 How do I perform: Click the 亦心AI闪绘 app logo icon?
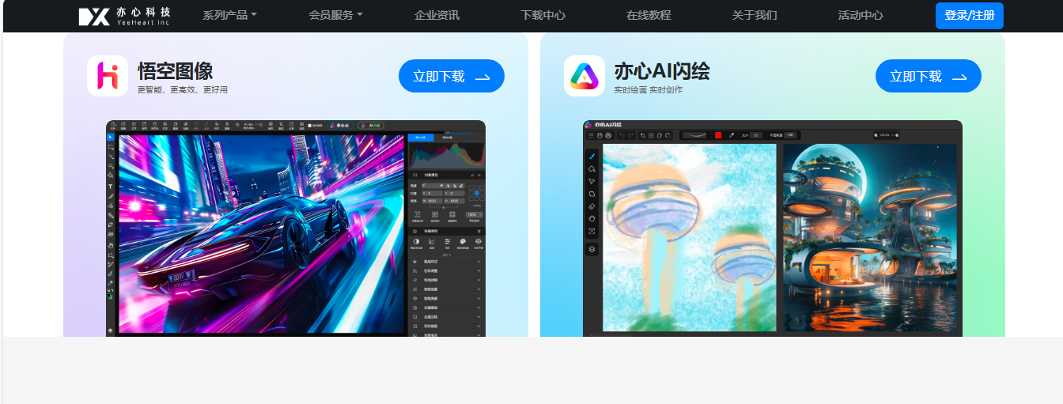[x=584, y=76]
